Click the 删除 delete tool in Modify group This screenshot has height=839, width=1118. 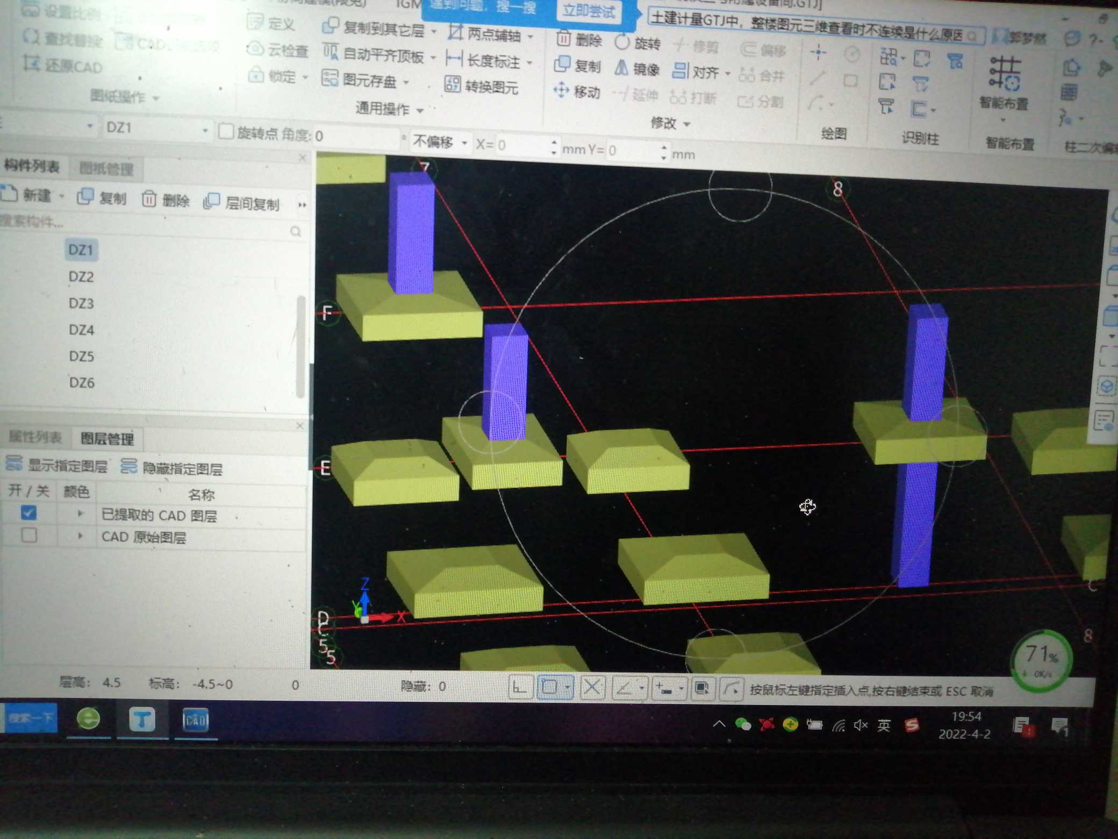coord(579,39)
